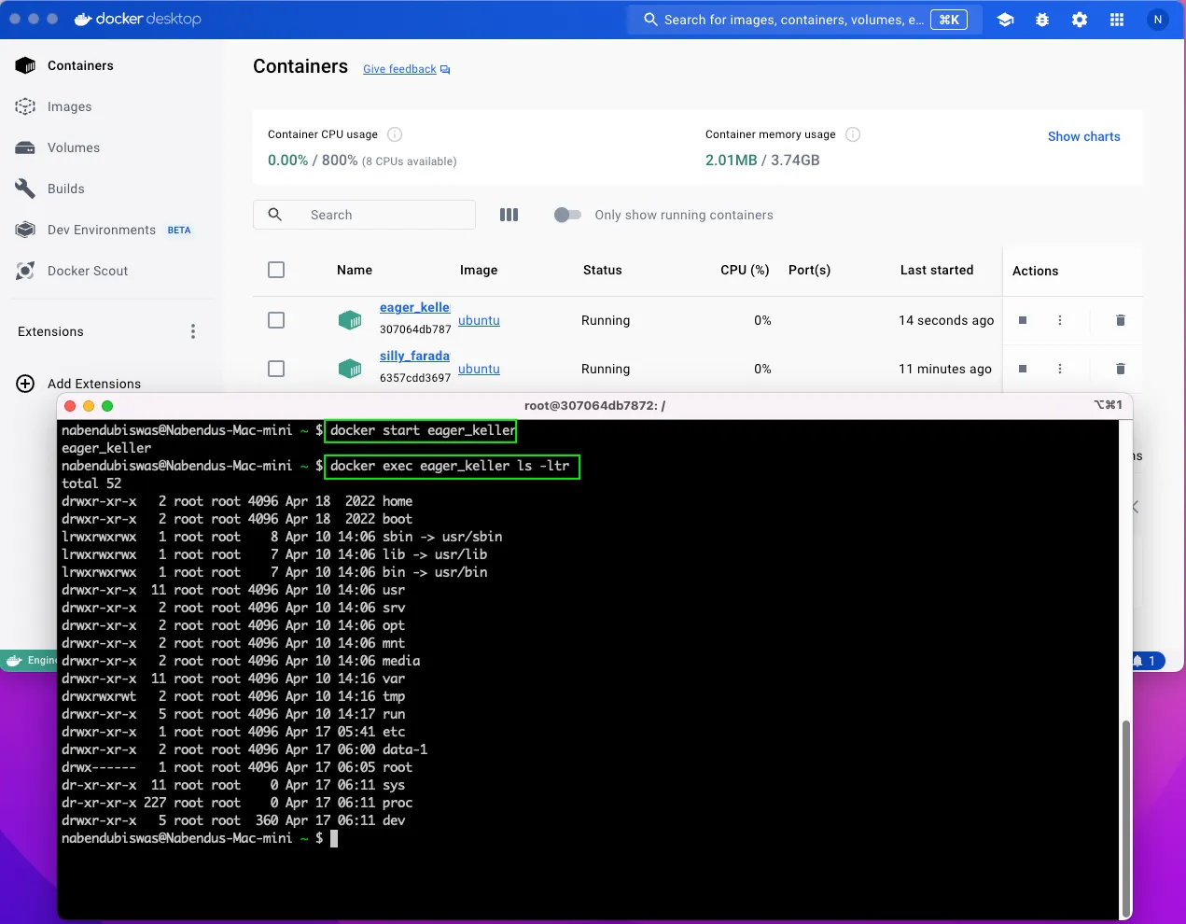Check the eager_keller row checkbox
The height and width of the screenshot is (924, 1186).
click(276, 320)
